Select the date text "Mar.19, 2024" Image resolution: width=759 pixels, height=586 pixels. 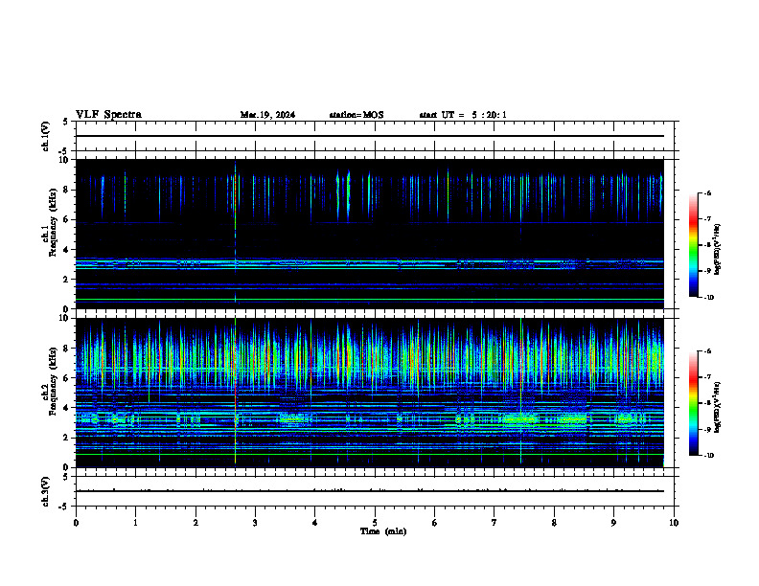267,115
